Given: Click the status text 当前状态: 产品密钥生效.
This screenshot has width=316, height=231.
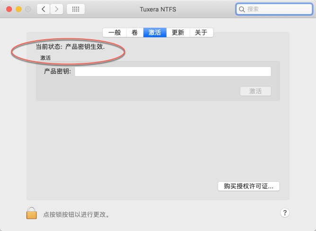Looking at the screenshot, I should (70, 47).
